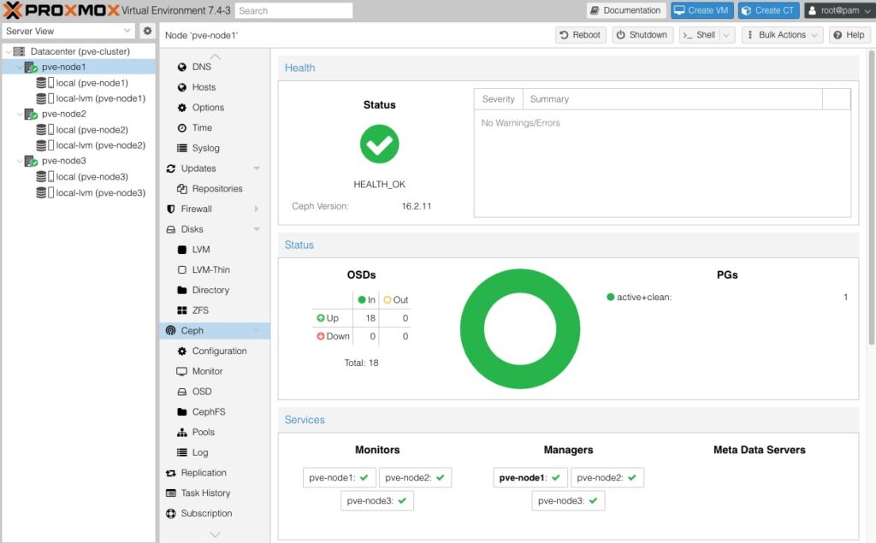Select local (pve-node3) storage in tree
Screen dimensions: 876x543
[78, 176]
